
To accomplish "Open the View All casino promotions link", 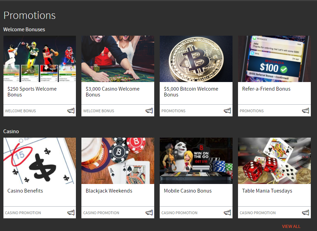I will coord(291,226).
